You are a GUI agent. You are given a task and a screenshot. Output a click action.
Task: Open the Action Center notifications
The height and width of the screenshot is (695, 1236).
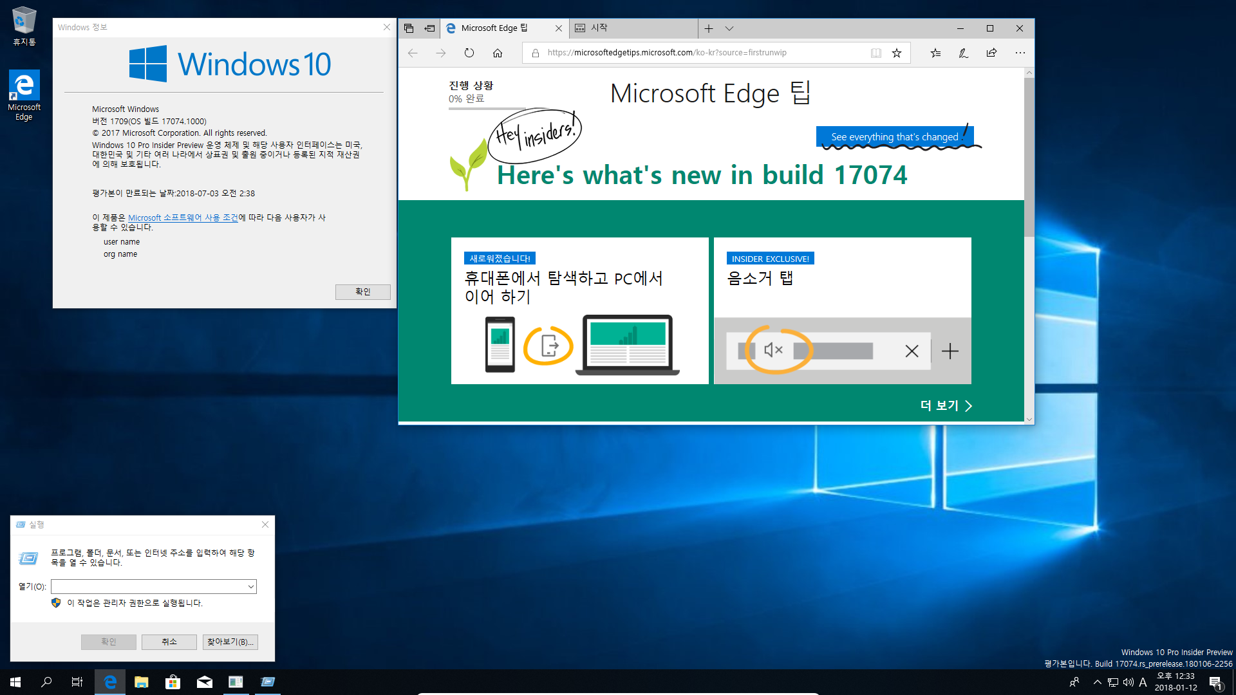coord(1215,683)
